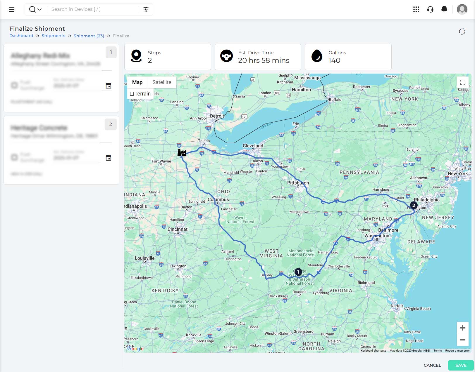Click the 20 hrs 58 mins value
Viewport: 475px width, 372px height.
264,60
